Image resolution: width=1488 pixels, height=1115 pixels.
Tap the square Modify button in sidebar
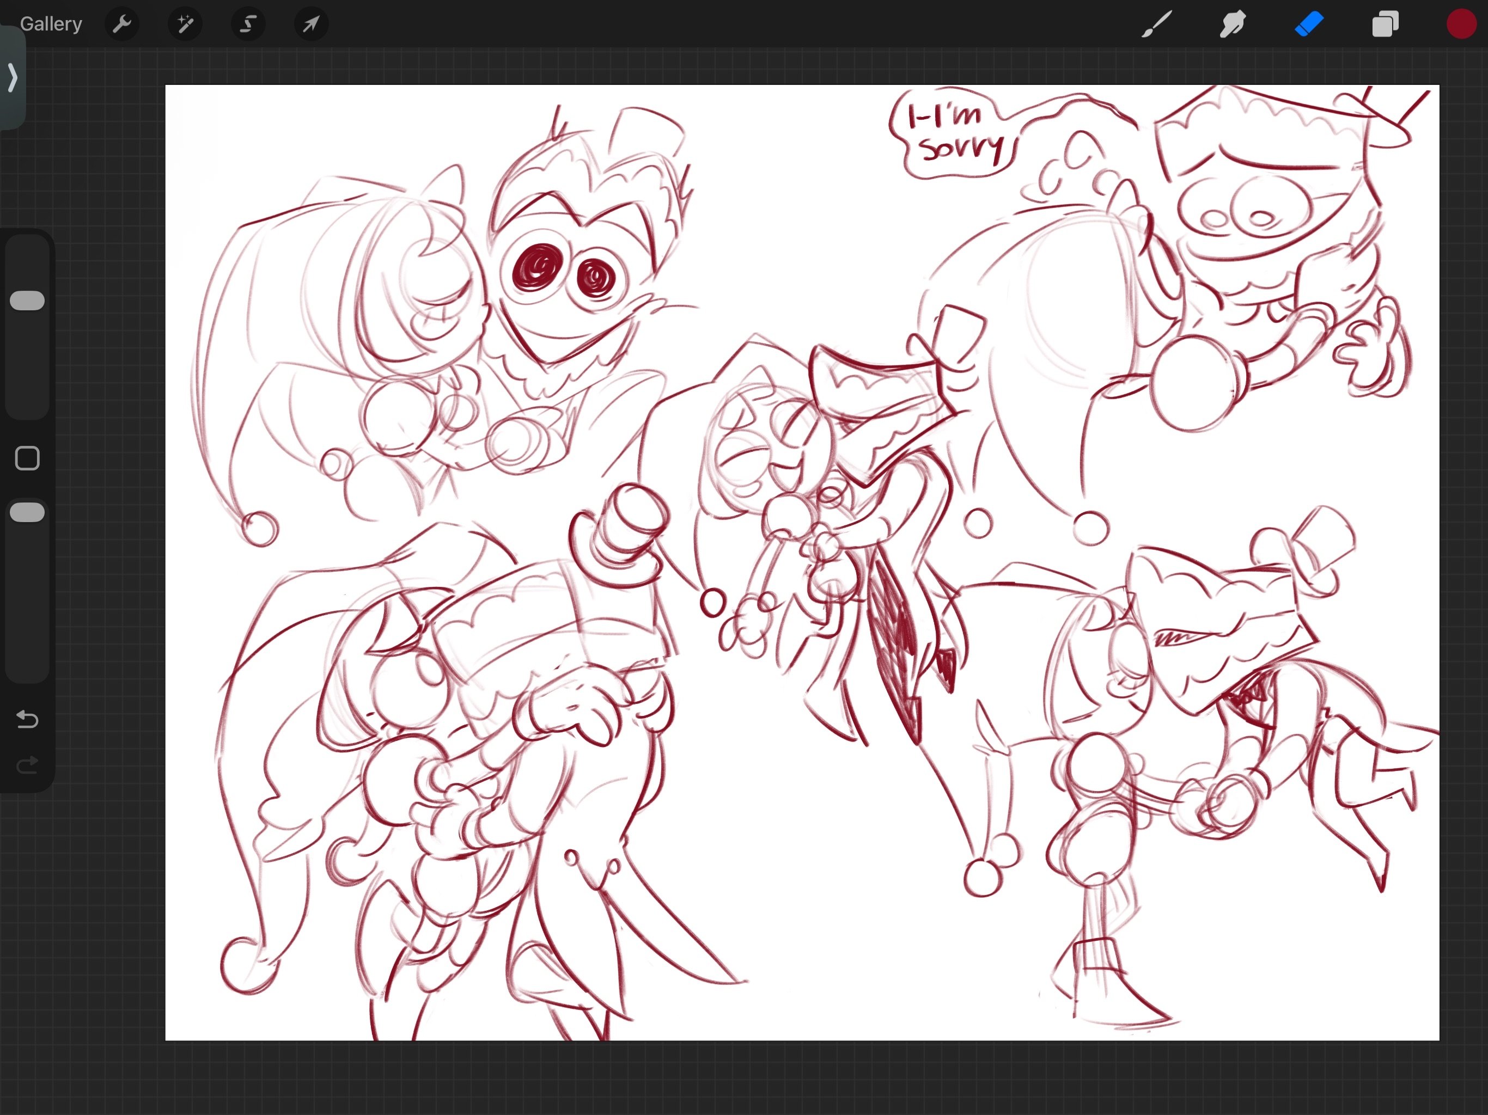coord(28,458)
